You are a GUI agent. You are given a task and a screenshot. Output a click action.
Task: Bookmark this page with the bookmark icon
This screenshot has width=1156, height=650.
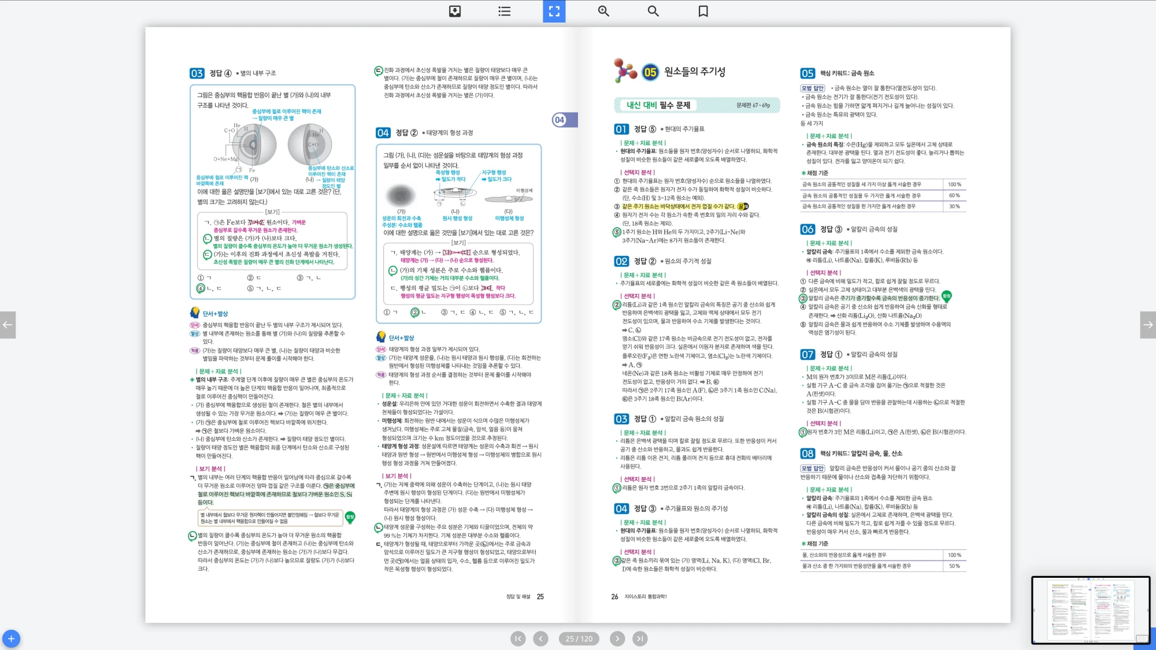(703, 11)
